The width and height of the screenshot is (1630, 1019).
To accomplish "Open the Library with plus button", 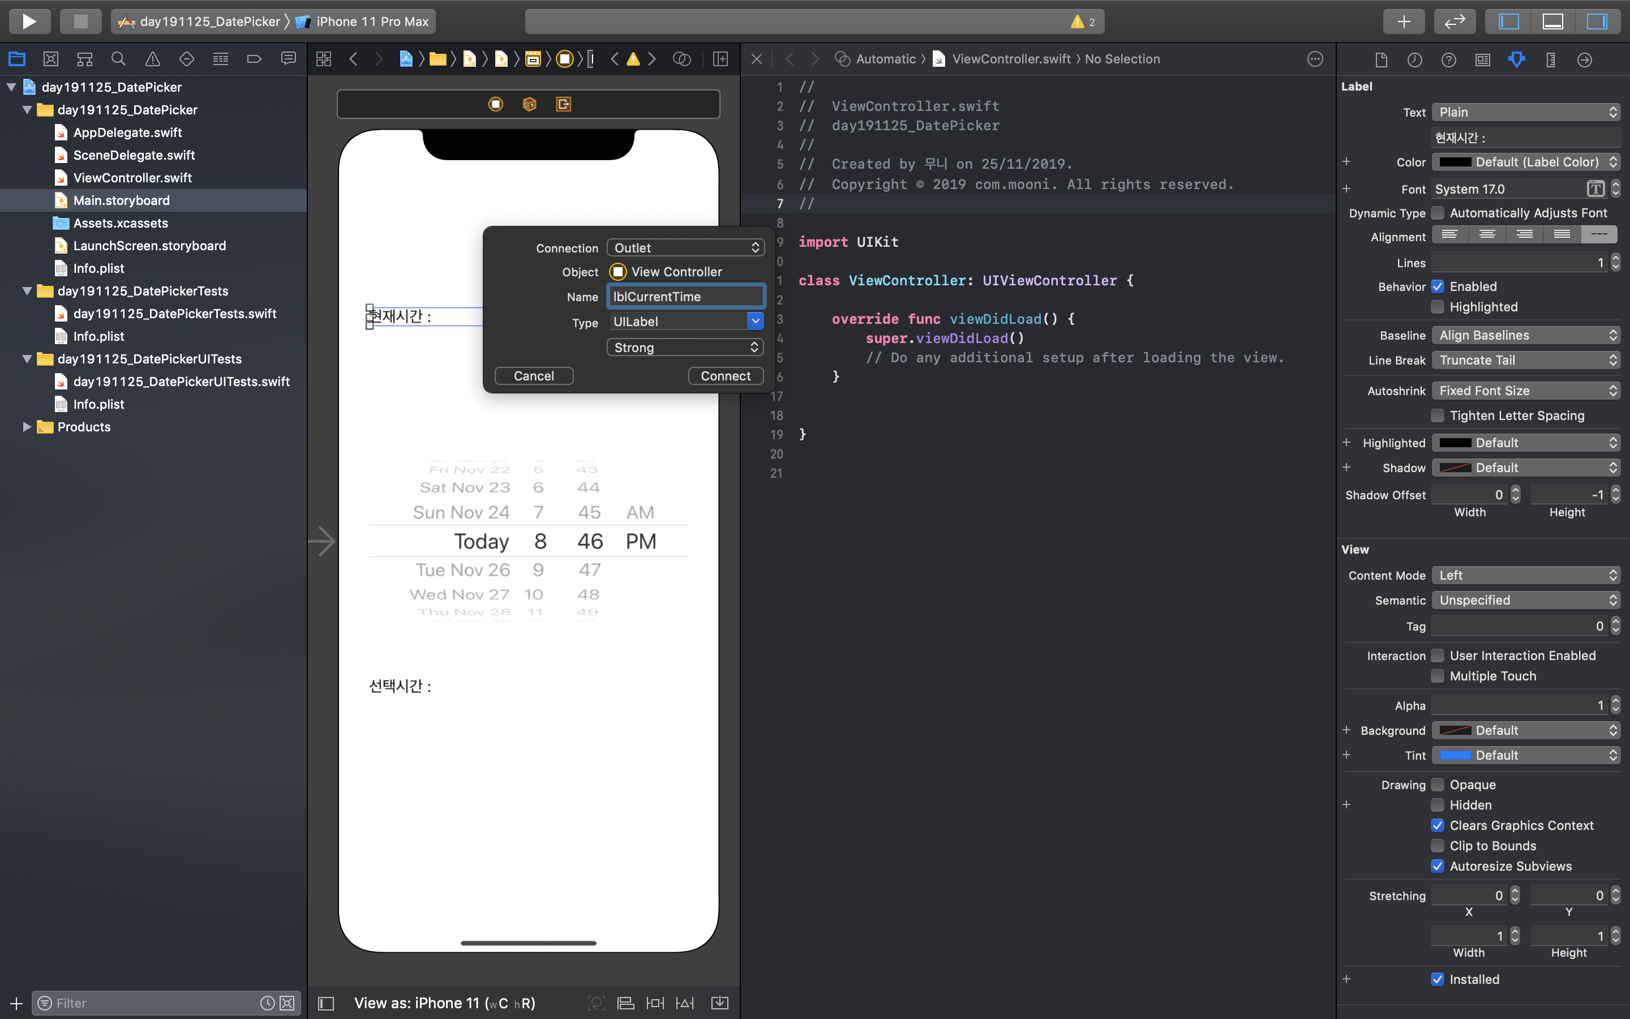I will 1404,21.
